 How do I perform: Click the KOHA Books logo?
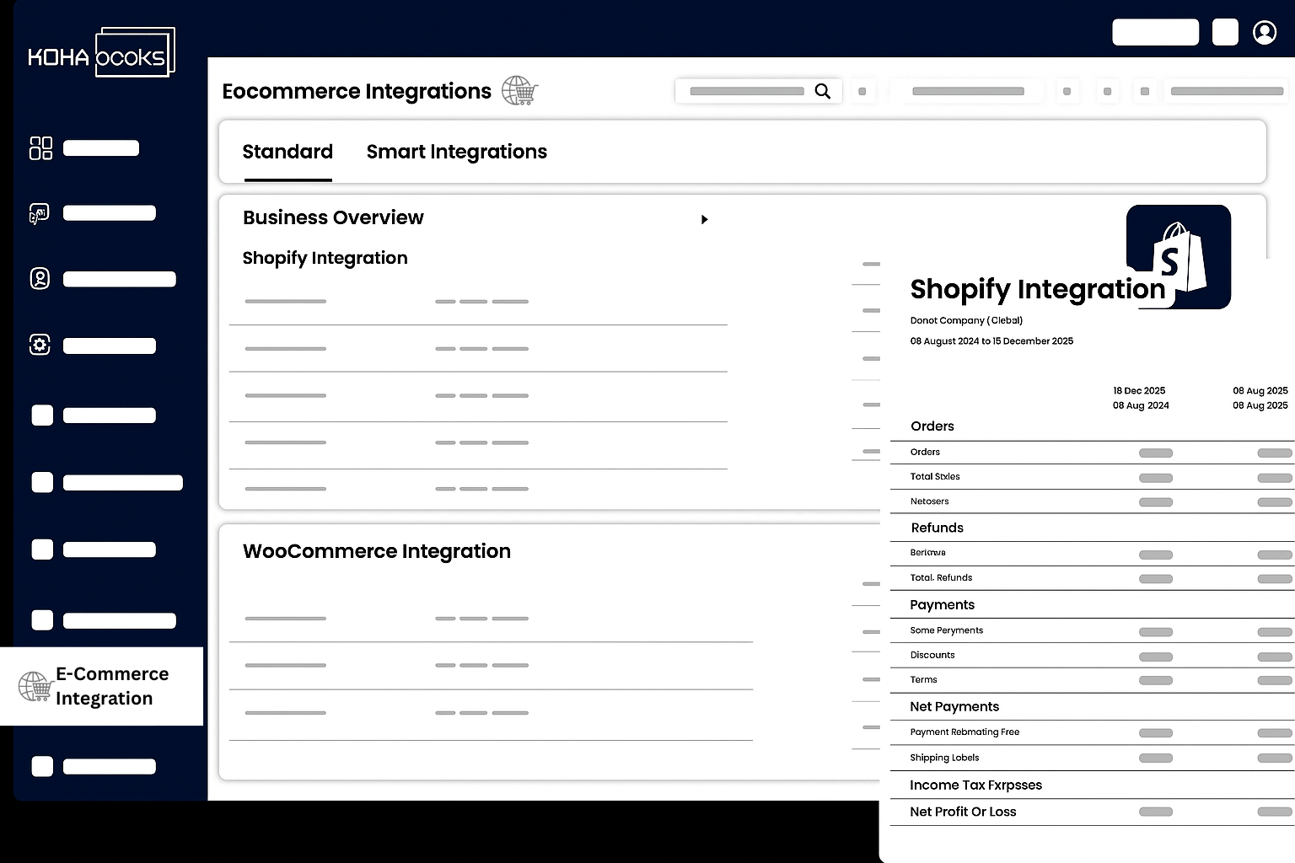point(101,53)
